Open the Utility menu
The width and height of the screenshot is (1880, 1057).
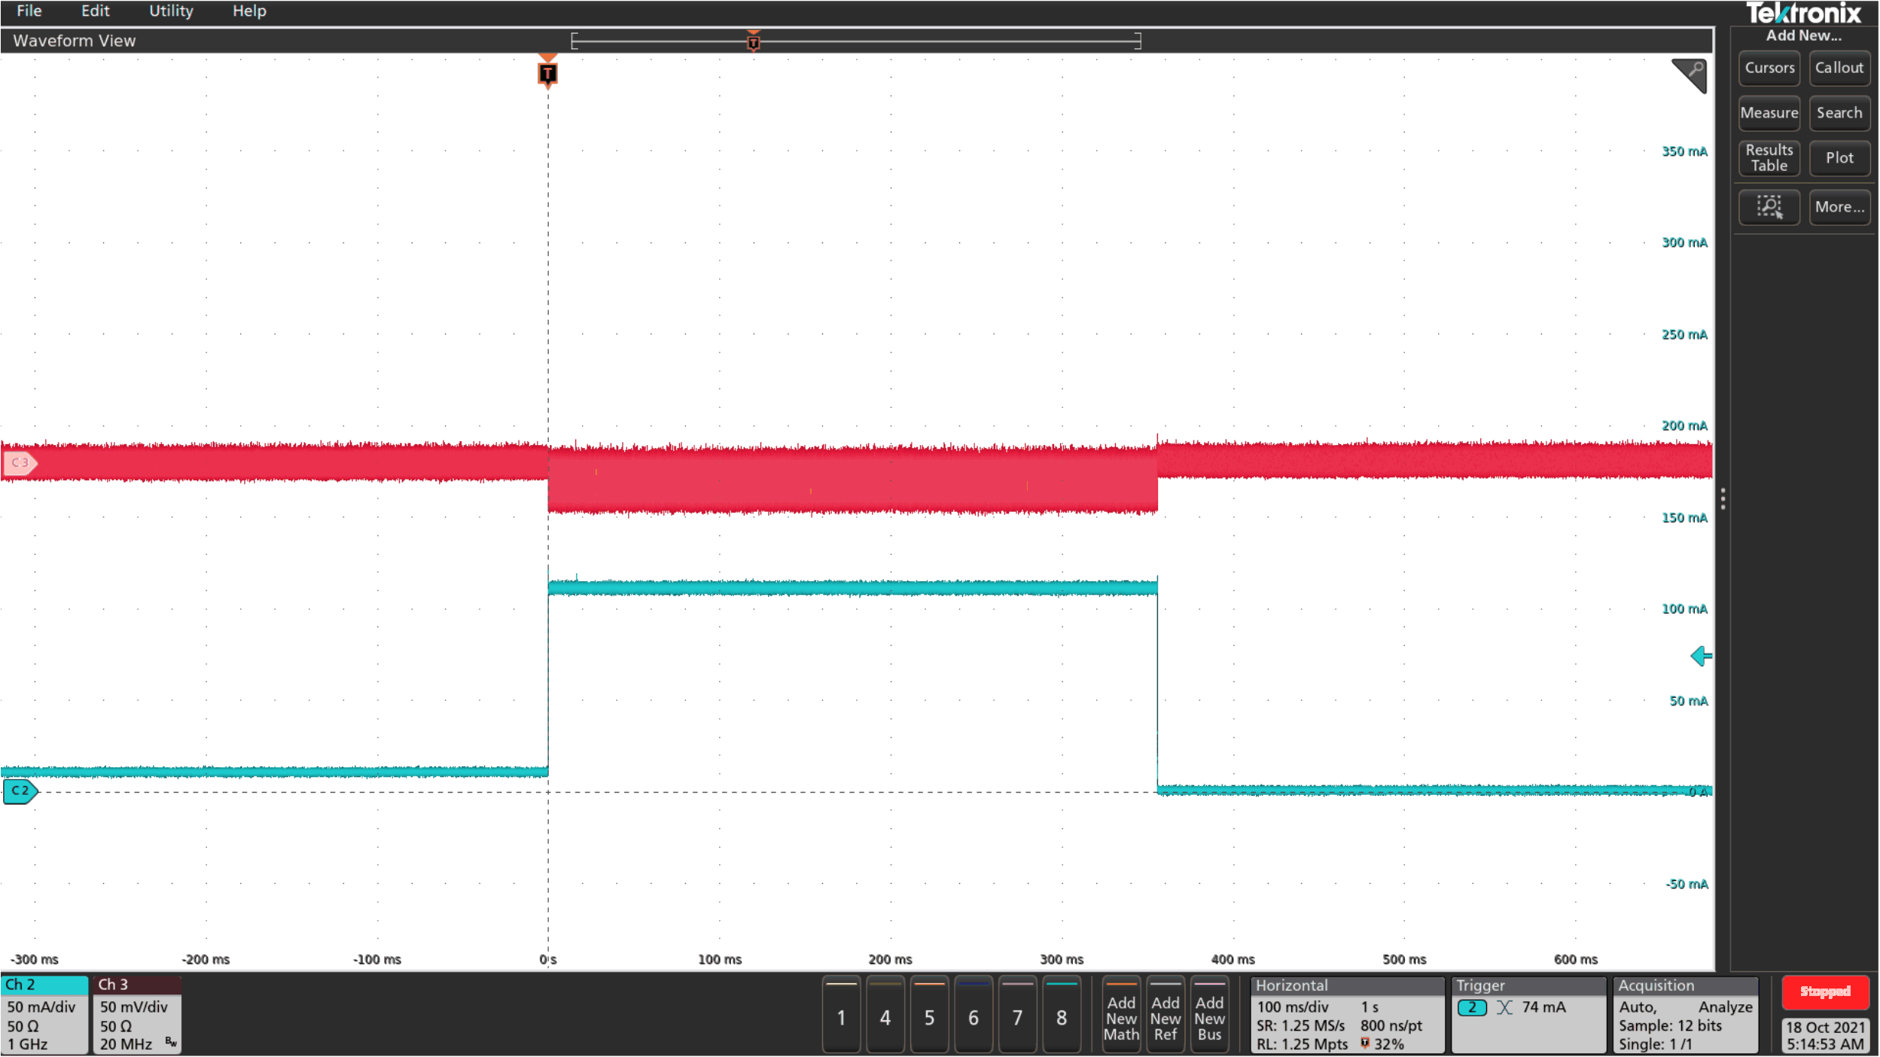click(x=170, y=11)
